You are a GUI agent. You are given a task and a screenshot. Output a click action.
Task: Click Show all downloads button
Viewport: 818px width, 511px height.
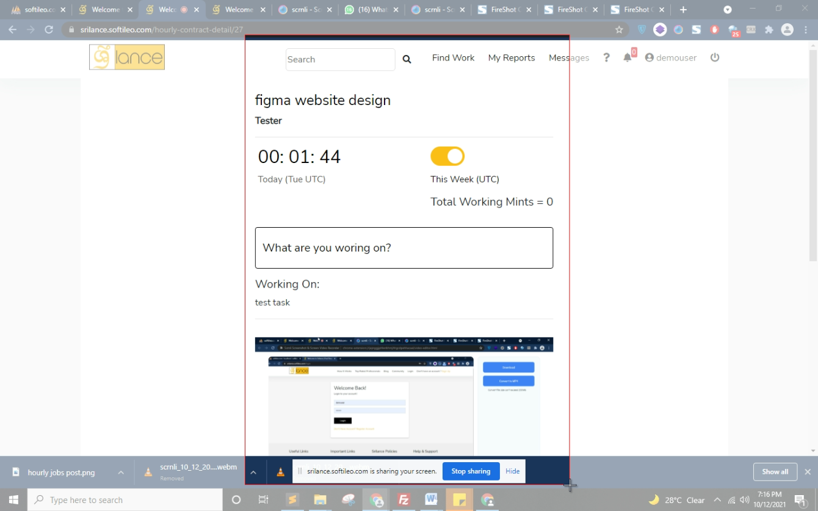[775, 471]
